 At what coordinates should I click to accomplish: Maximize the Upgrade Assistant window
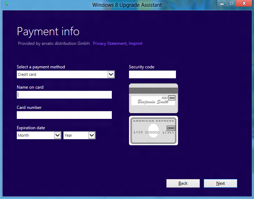232,4
